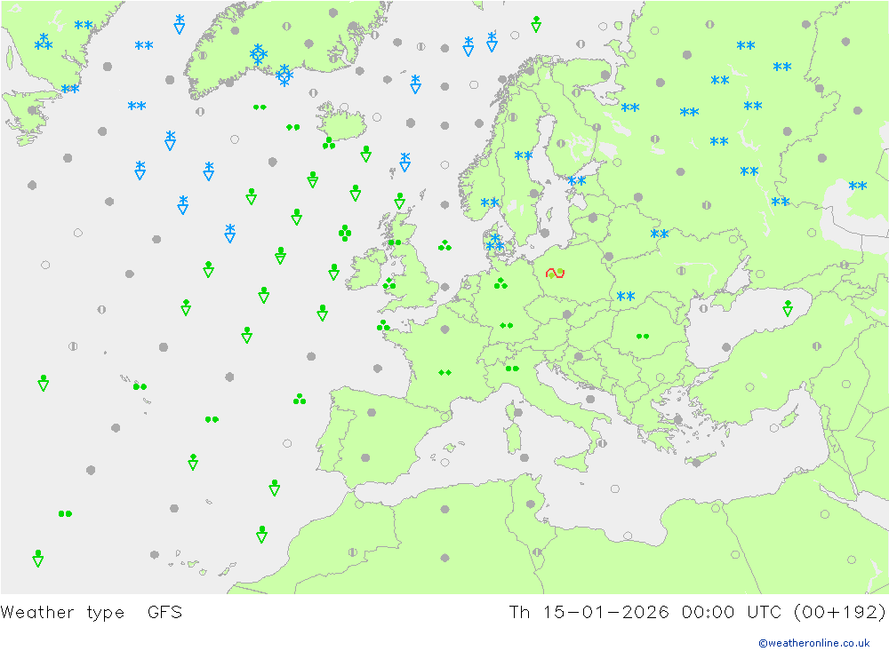Click the snow stars symbol near western Ukraine border

(626, 296)
